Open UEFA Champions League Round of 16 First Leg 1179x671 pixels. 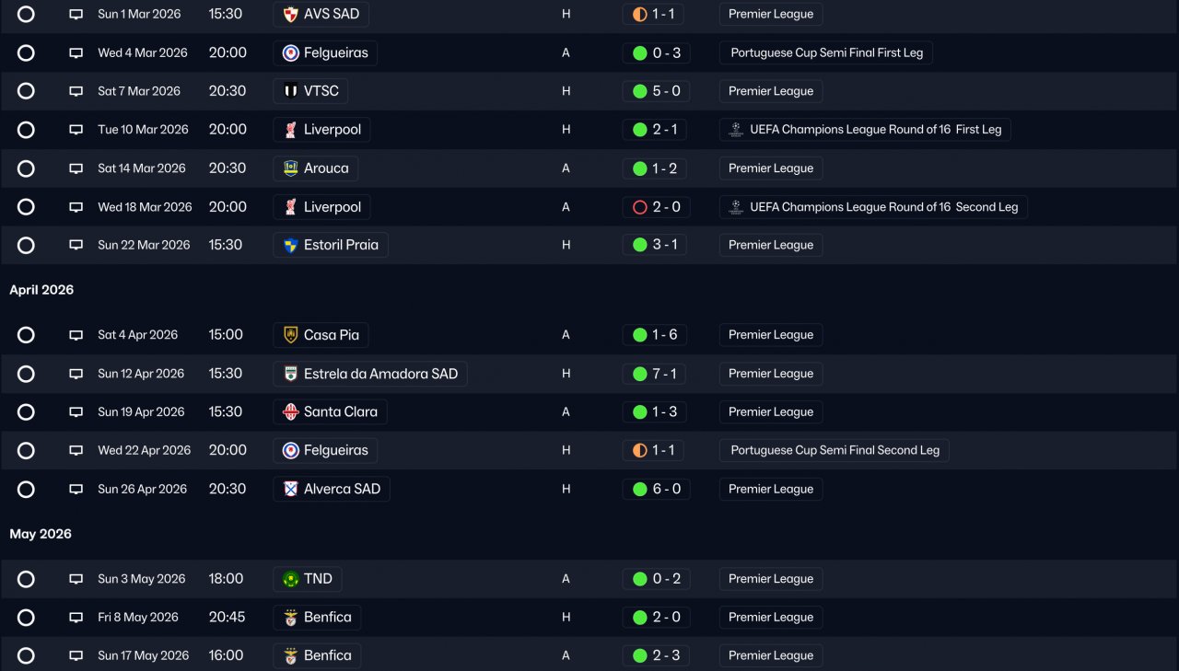pos(865,130)
